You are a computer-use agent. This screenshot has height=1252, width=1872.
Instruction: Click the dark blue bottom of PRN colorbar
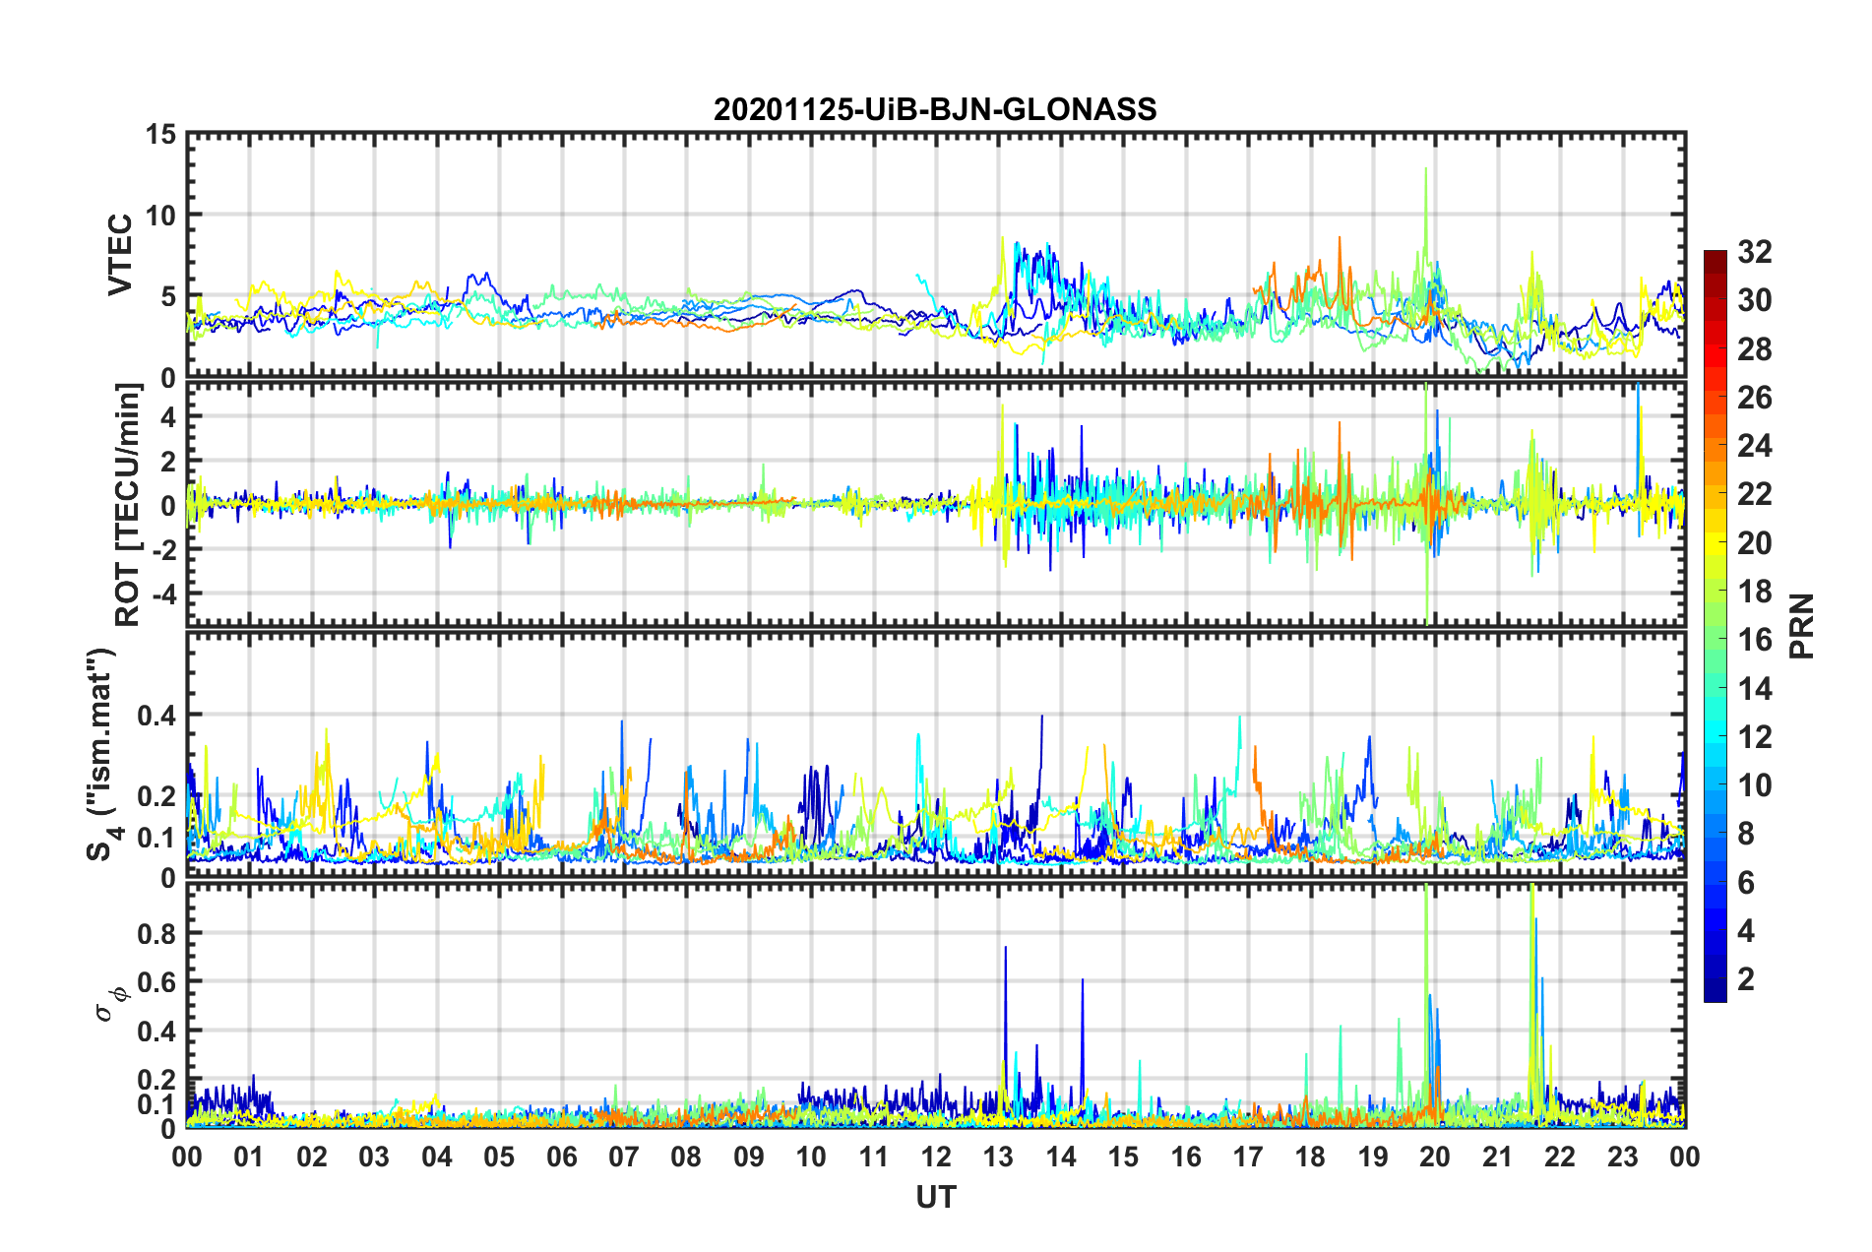[1716, 991]
